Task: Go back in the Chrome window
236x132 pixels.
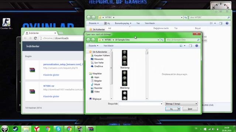Action: click(25, 38)
